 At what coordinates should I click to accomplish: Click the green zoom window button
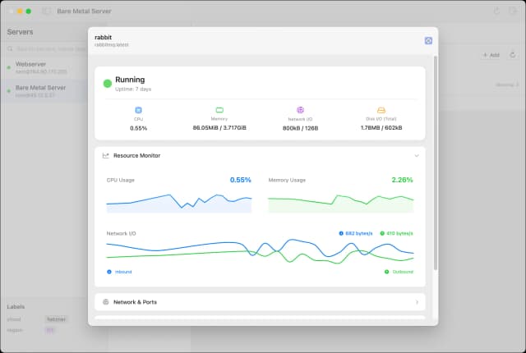tap(29, 11)
